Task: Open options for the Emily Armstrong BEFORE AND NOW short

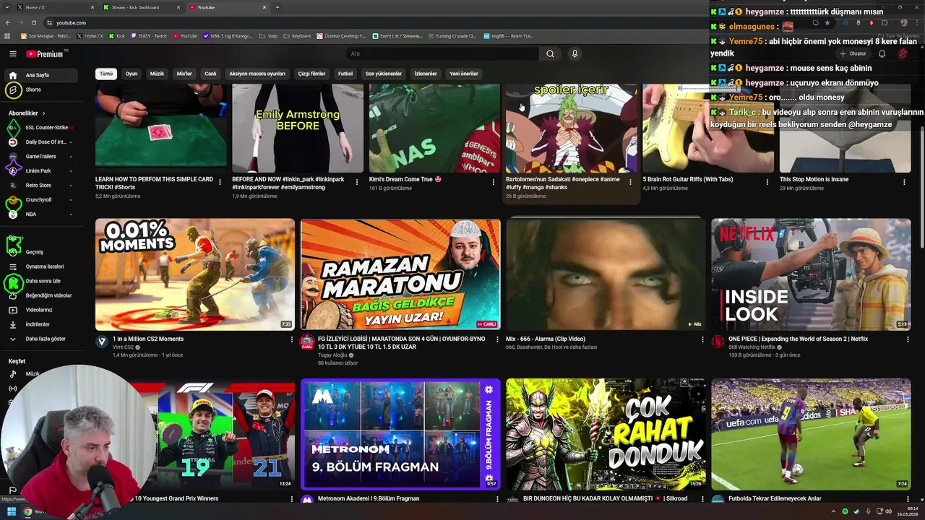Action: click(357, 182)
